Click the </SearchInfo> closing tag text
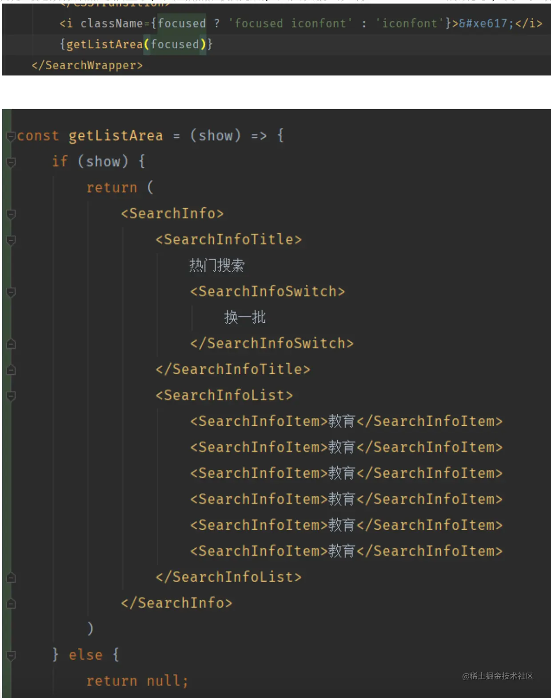 [176, 603]
